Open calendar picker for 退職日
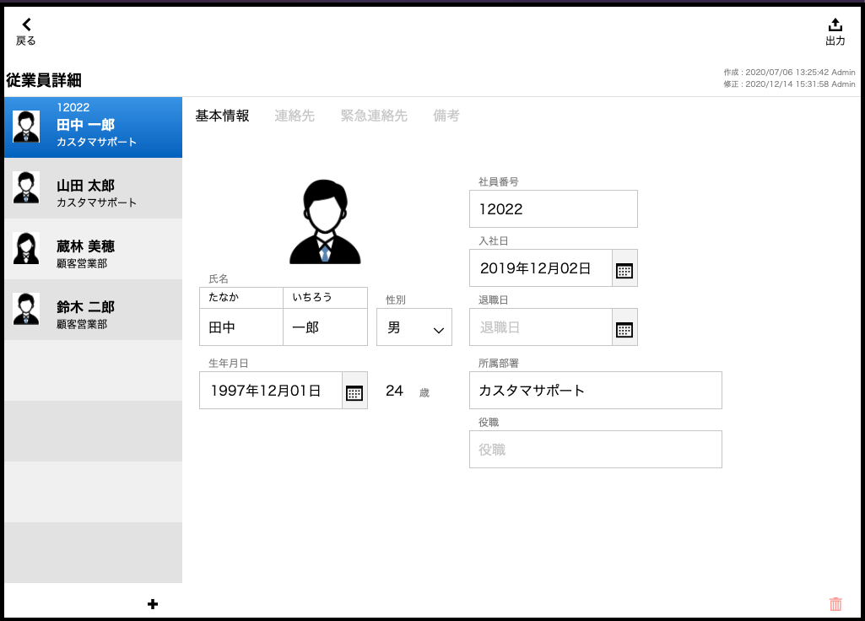This screenshot has height=621, width=865. coord(624,328)
